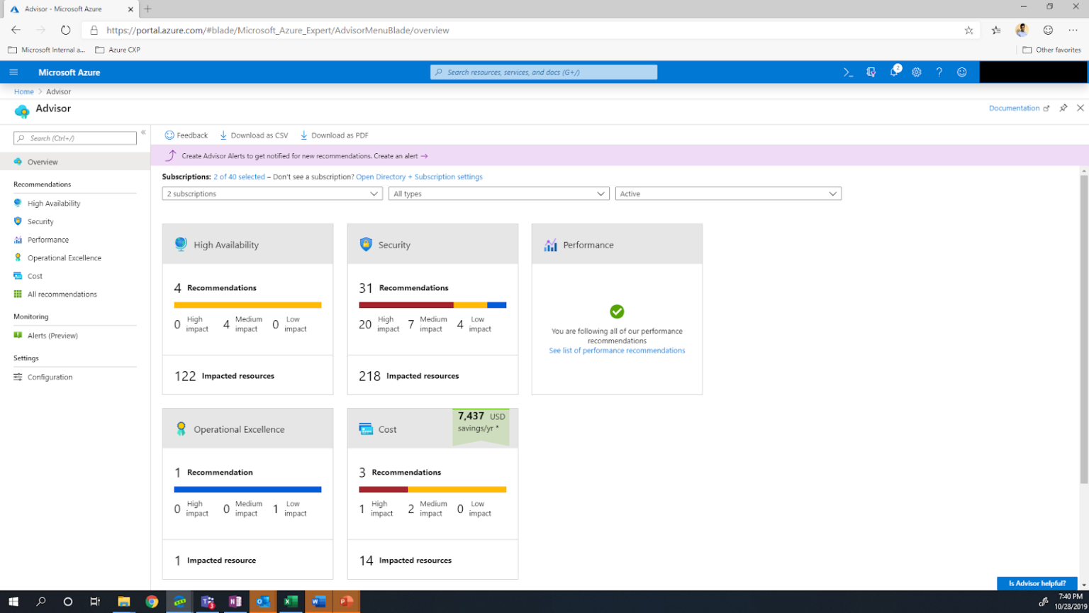1089x613 pixels.
Task: Collapse the portal menu with the hamburger
Action: pos(13,72)
